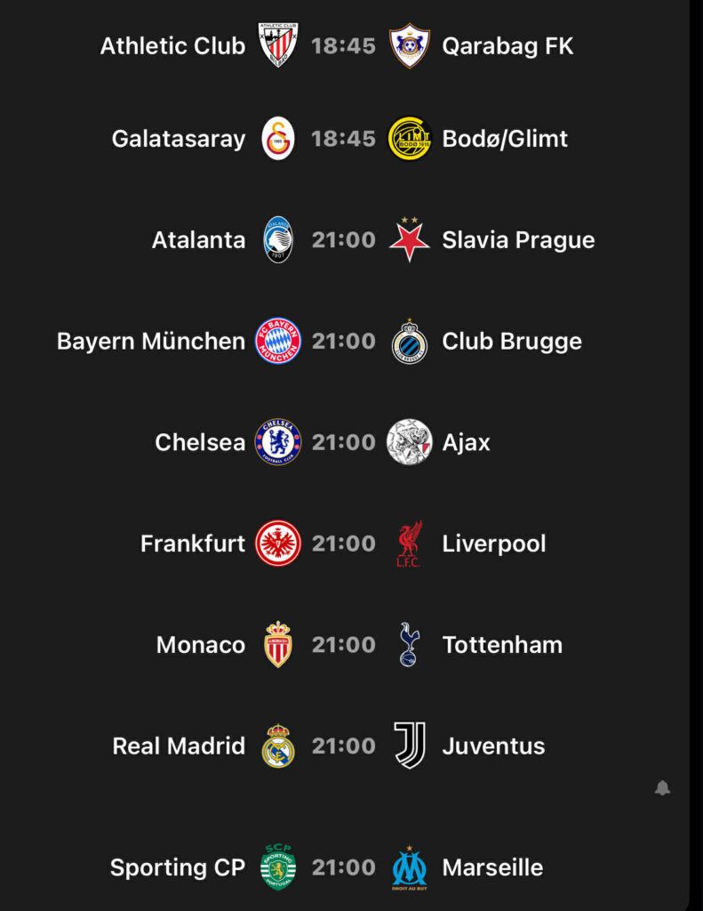Click the Marseille team name

click(x=492, y=867)
